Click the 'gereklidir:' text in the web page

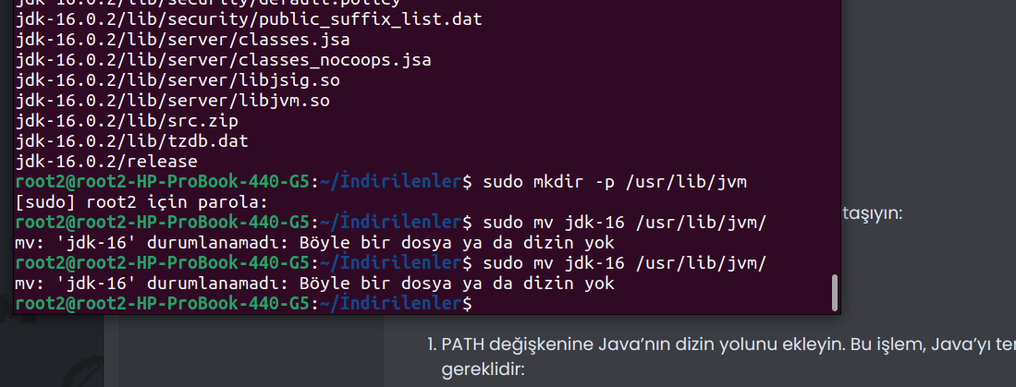pyautogui.click(x=482, y=370)
